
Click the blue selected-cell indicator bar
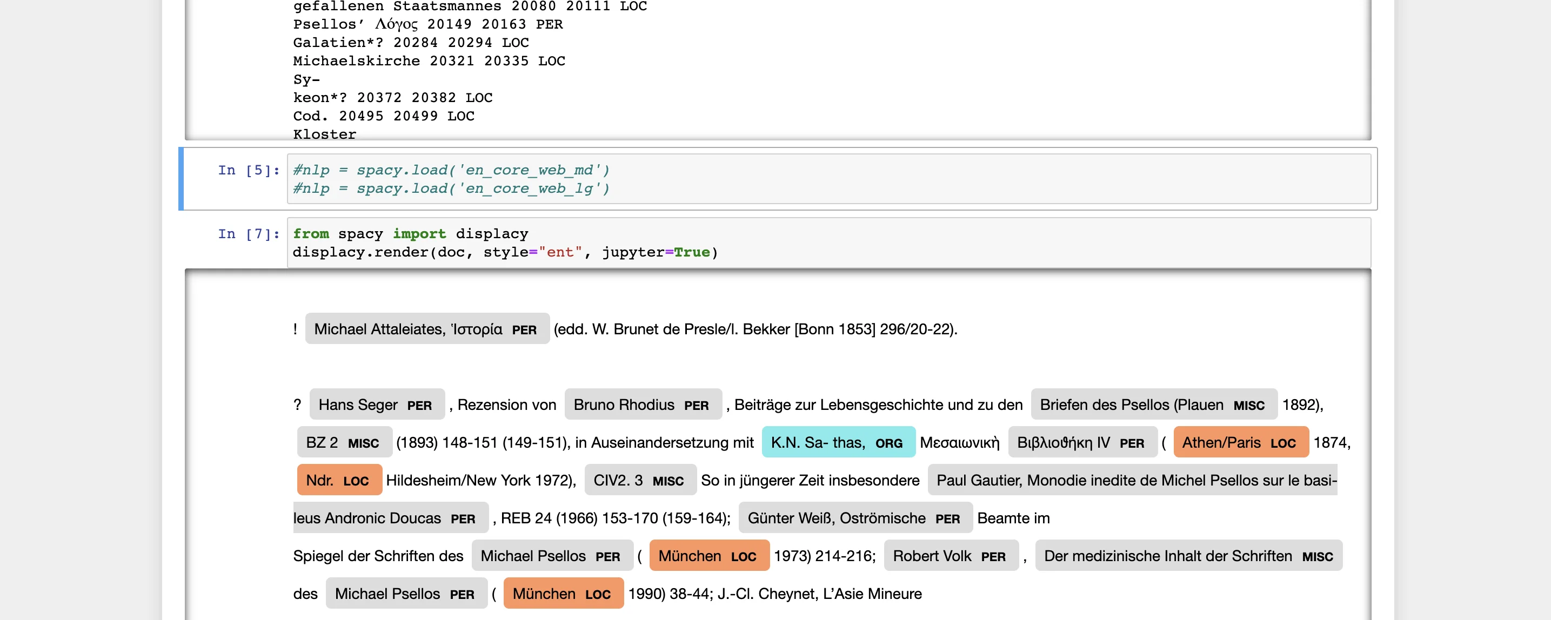point(180,179)
